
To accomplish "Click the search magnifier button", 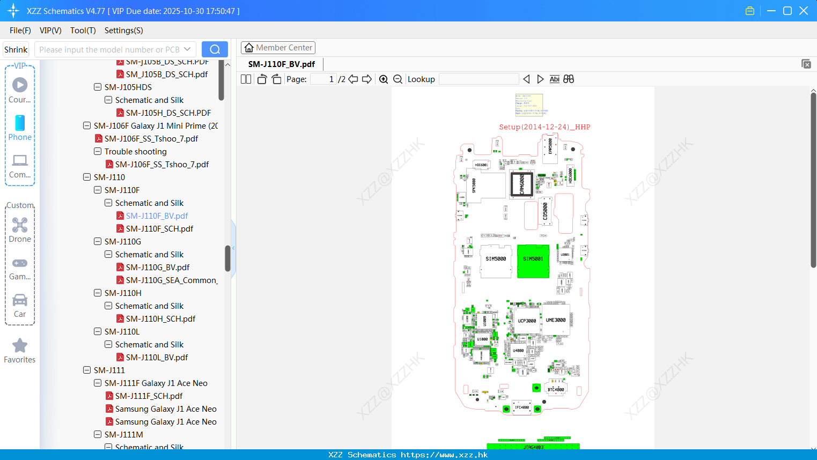I will coord(215,49).
